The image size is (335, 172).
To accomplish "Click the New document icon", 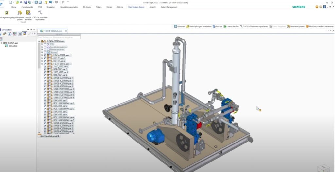I will pyautogui.click(x=11, y=2).
